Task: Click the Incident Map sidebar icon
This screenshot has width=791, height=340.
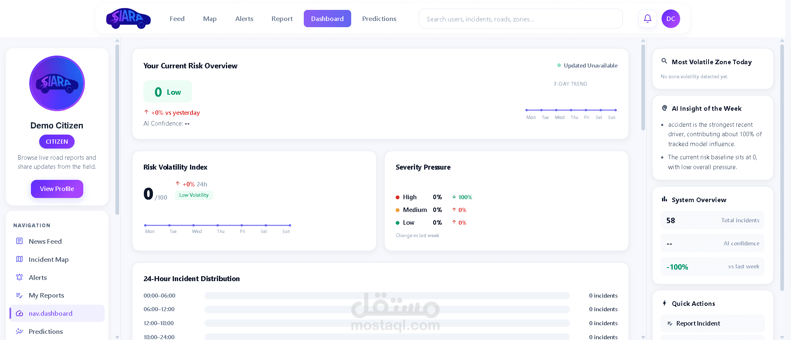Action: click(19, 259)
